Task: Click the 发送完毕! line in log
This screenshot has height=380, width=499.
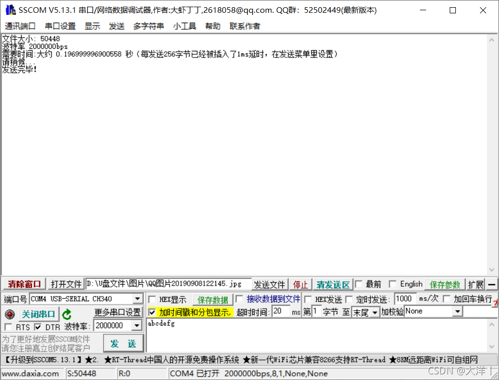Action: (20, 69)
